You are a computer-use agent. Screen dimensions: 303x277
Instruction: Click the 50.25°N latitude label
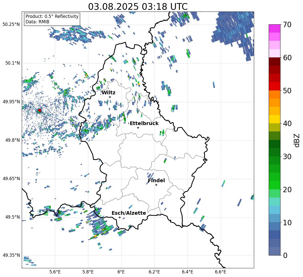tap(11, 25)
